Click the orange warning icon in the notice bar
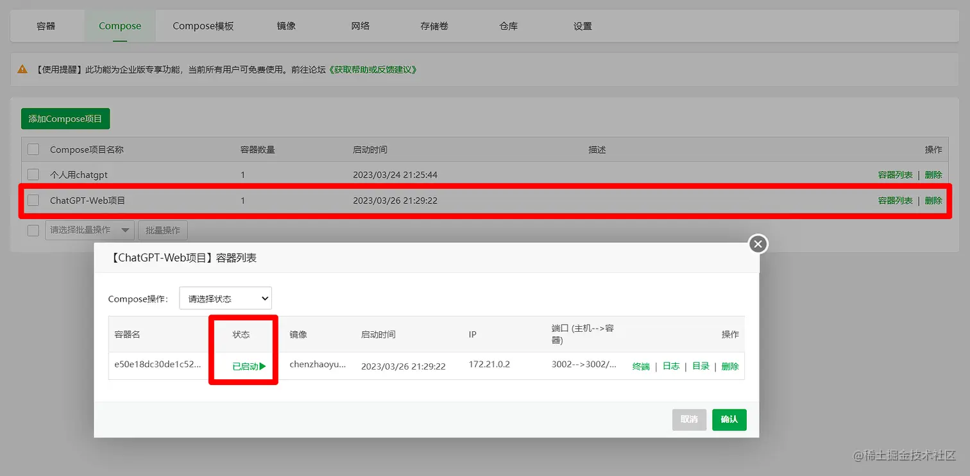Screen dimensions: 970x476 click(x=22, y=69)
